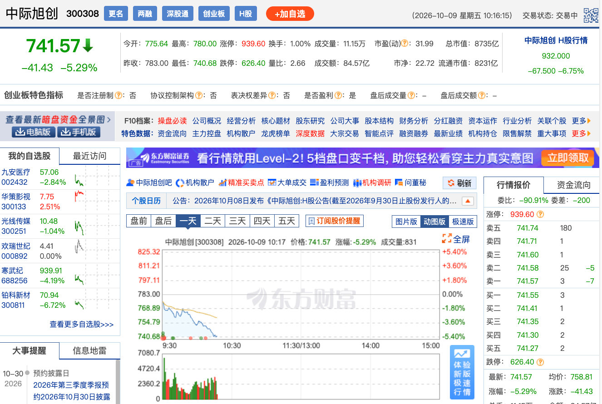
Task: Open 查看更多自选股 link
Action: (82, 324)
